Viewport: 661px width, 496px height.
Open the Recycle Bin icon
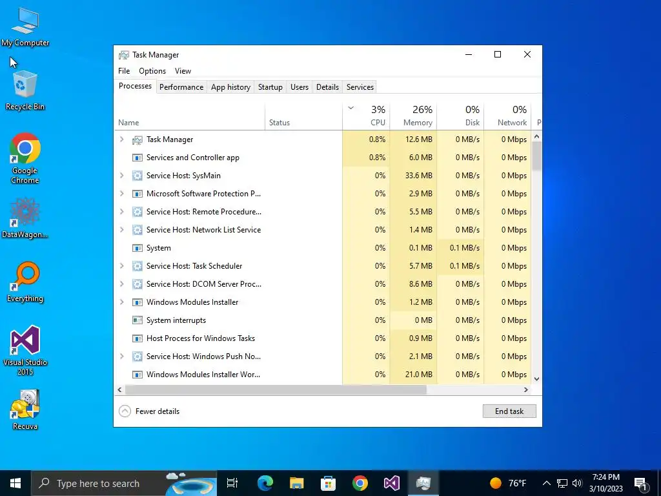(x=25, y=90)
